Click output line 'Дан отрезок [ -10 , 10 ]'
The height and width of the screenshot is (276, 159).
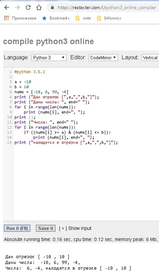[x=37, y=257]
